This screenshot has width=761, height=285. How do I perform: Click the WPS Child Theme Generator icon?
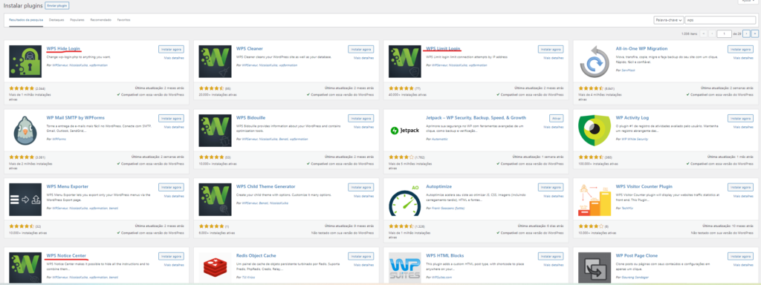(x=215, y=200)
